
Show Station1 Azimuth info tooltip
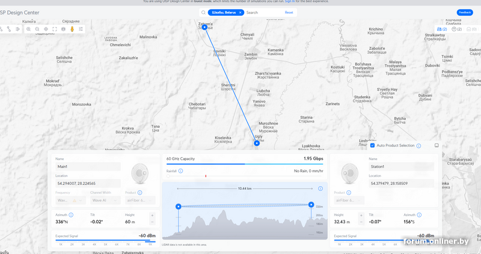click(419, 215)
